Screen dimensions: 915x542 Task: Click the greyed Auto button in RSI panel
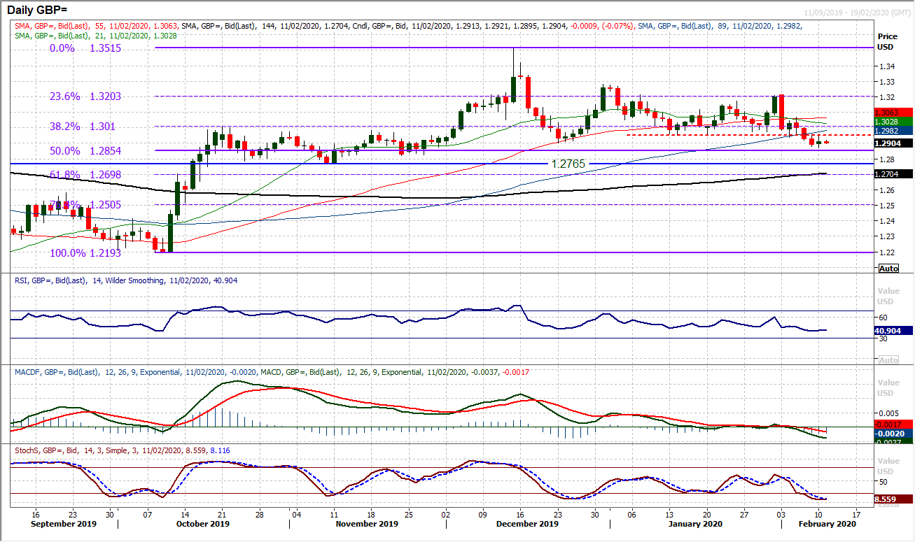(888, 359)
